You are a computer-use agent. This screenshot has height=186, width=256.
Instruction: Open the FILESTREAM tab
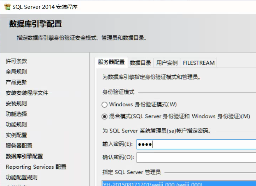[198, 63]
